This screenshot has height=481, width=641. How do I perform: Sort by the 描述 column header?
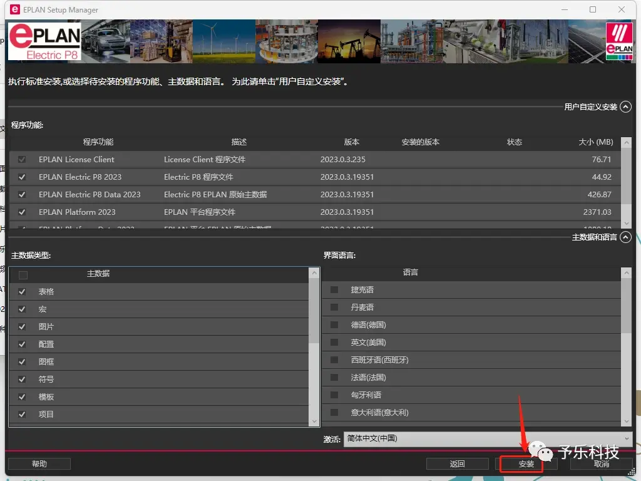(238, 142)
